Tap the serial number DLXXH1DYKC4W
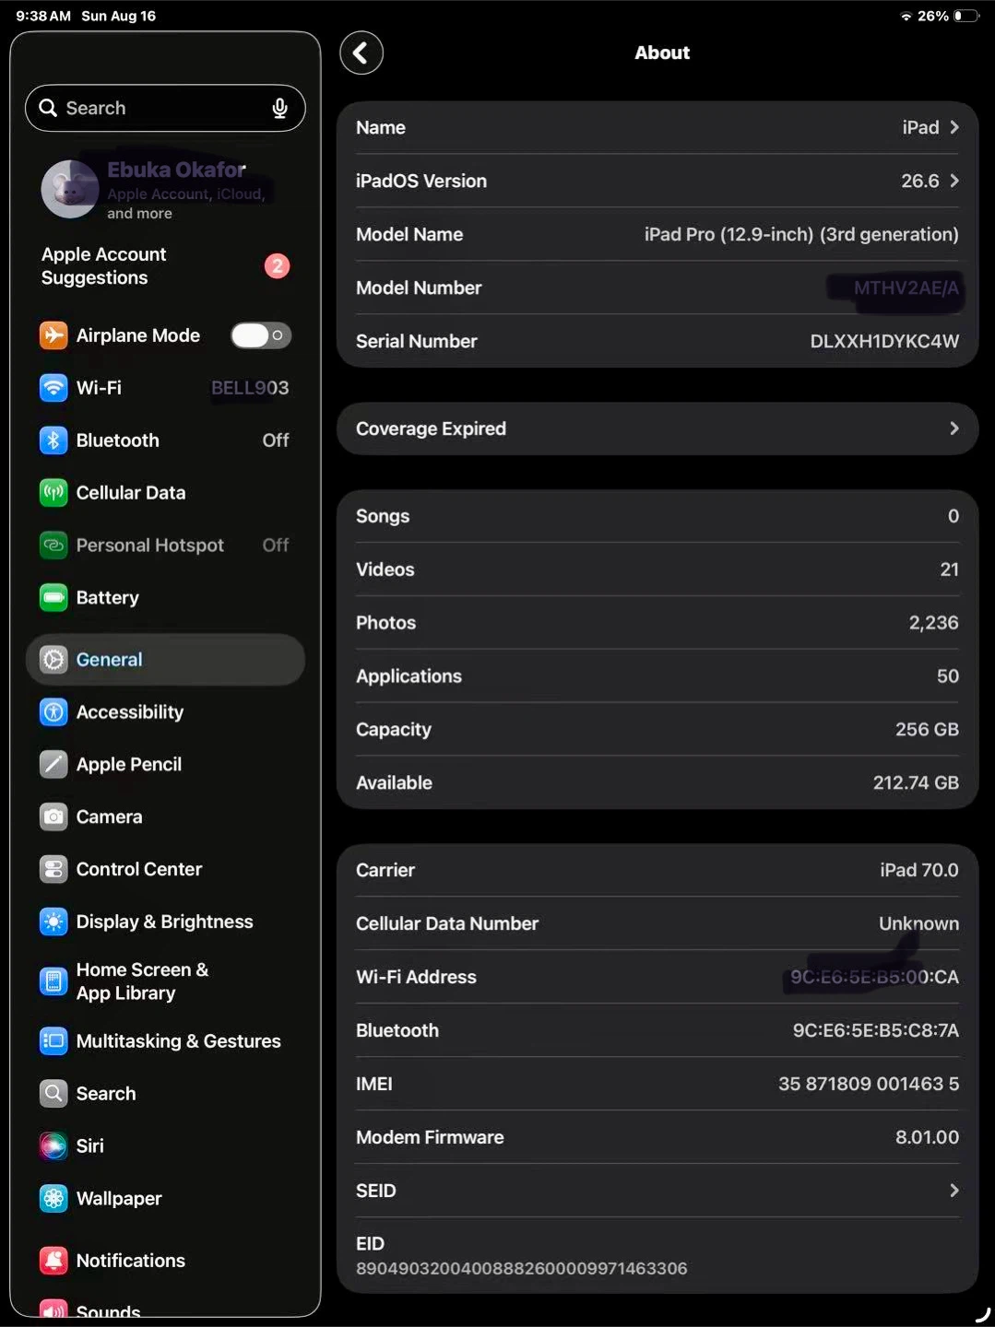The image size is (995, 1327). (884, 341)
